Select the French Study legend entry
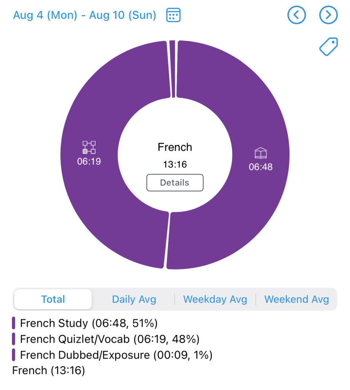 point(88,323)
